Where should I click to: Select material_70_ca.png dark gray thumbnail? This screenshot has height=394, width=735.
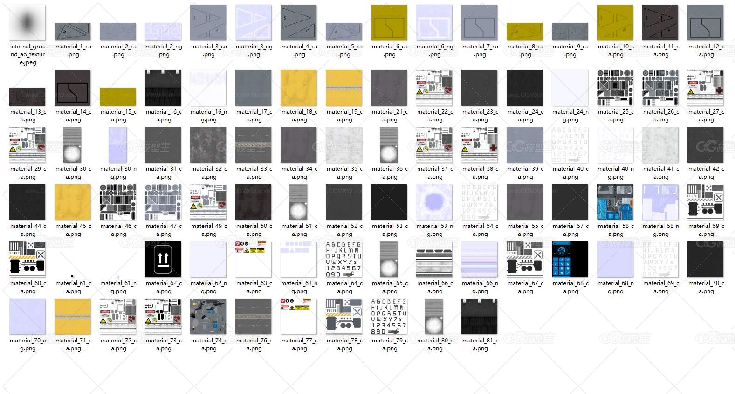tap(706, 259)
